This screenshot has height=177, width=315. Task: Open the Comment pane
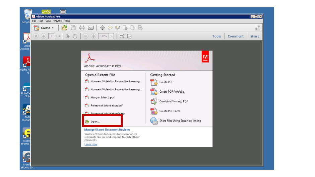236,36
